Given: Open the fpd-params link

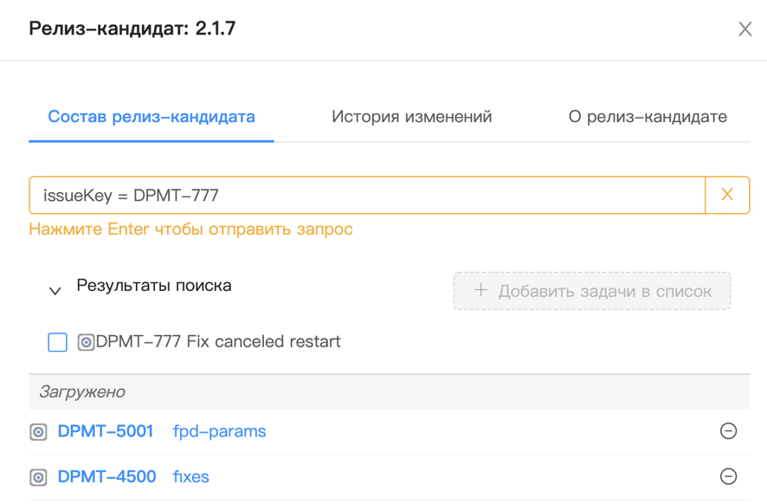Looking at the screenshot, I should tap(220, 431).
